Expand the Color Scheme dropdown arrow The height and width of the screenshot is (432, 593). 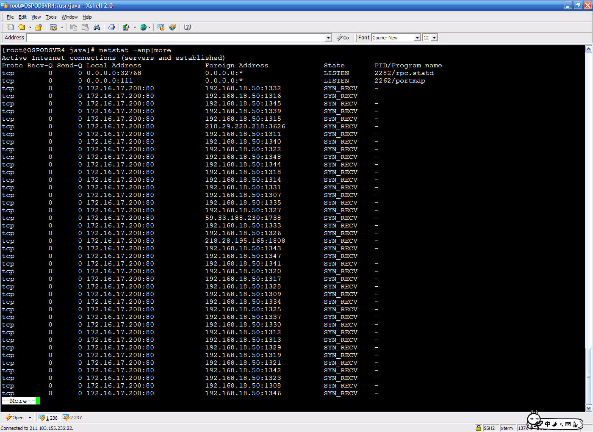click(x=135, y=27)
